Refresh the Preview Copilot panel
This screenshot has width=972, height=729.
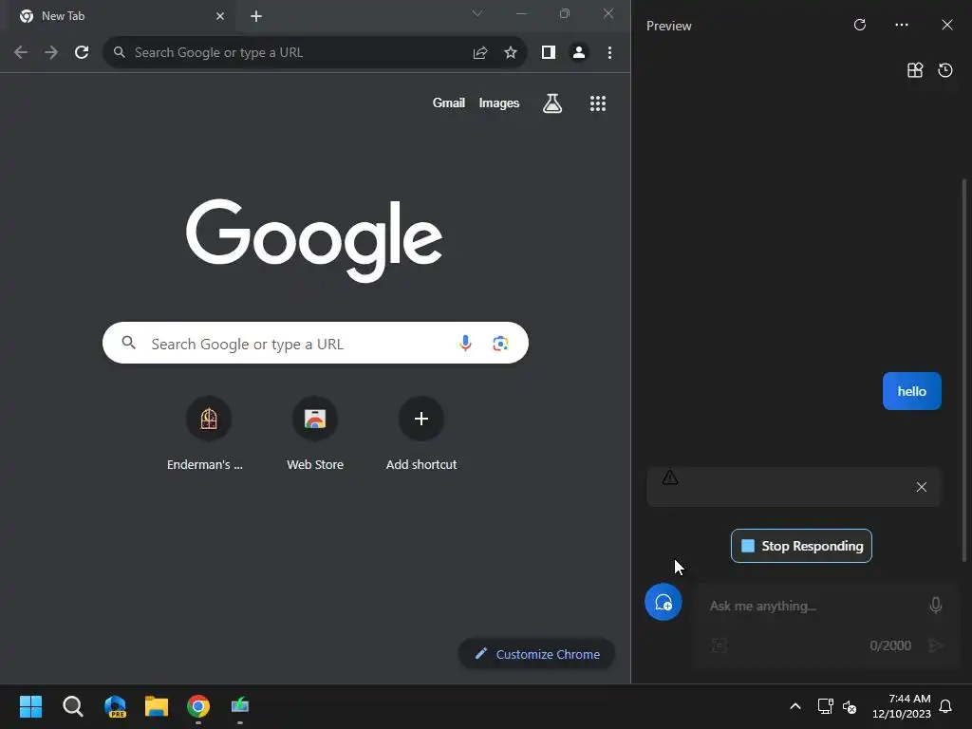tap(860, 25)
